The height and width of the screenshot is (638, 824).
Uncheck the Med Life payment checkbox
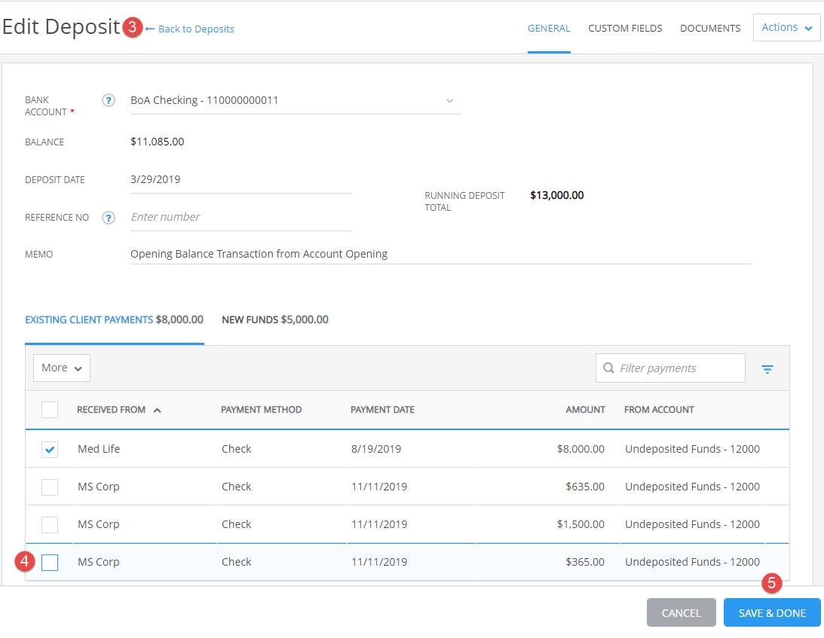tap(50, 450)
